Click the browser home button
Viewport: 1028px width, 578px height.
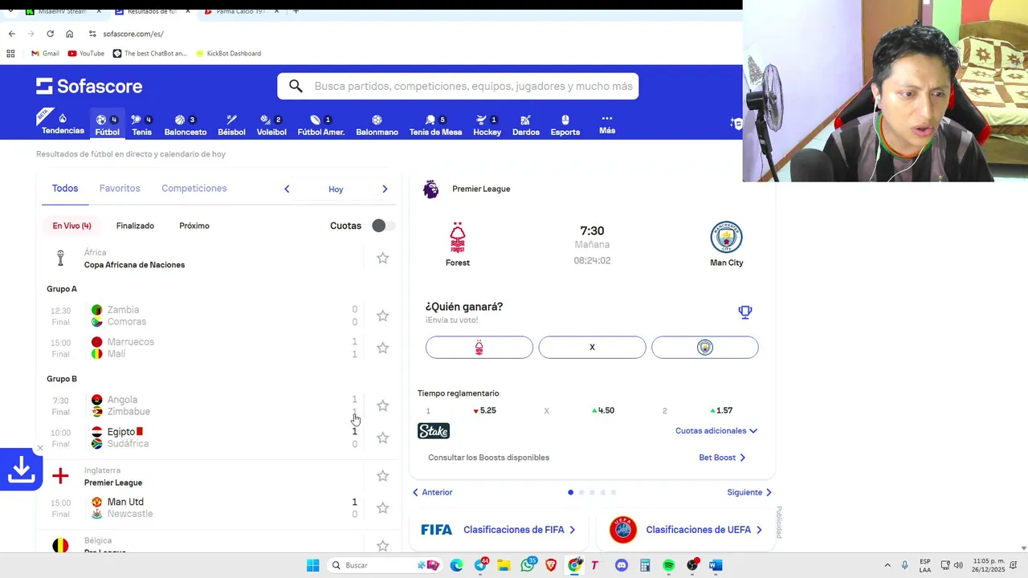pos(69,34)
